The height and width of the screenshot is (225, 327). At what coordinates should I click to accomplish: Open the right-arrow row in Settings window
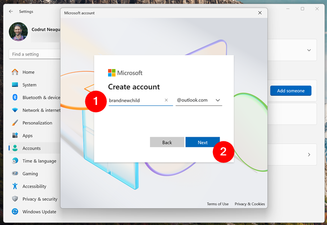(309, 154)
